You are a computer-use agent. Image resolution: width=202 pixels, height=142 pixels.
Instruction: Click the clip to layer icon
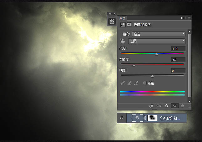pos(151,106)
